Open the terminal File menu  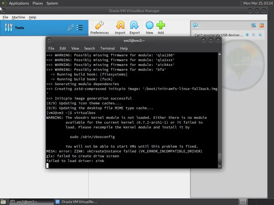(51, 48)
